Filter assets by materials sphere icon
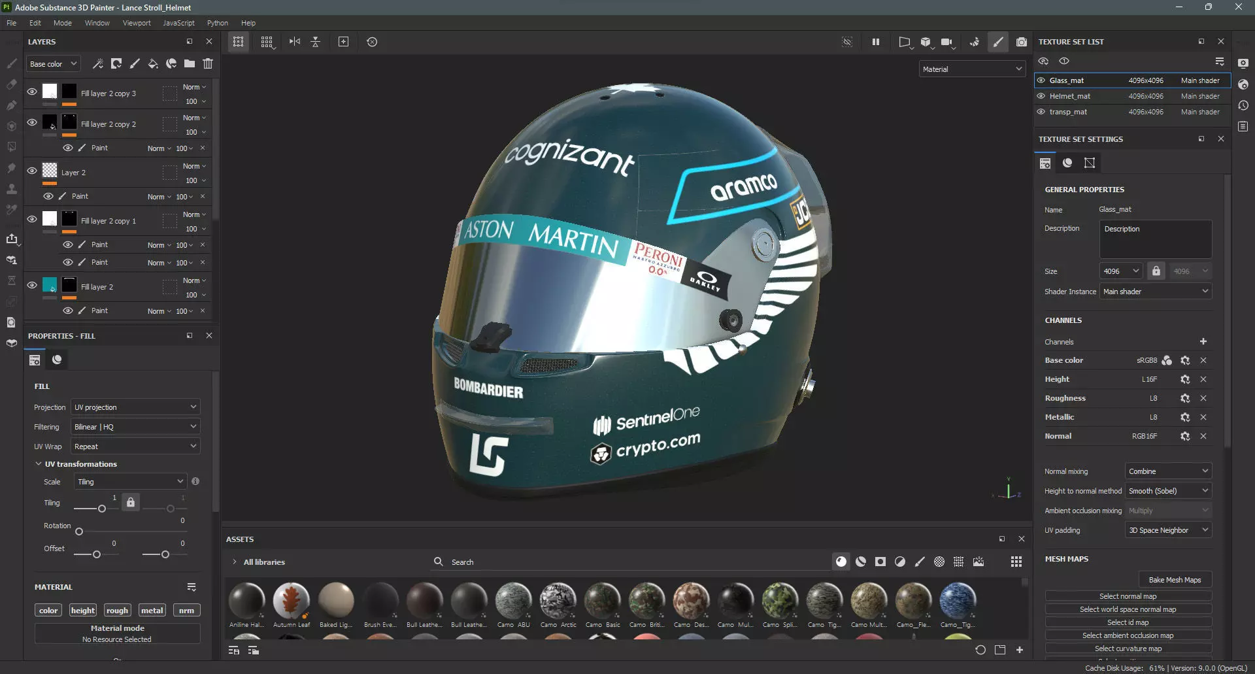 [x=841, y=562]
